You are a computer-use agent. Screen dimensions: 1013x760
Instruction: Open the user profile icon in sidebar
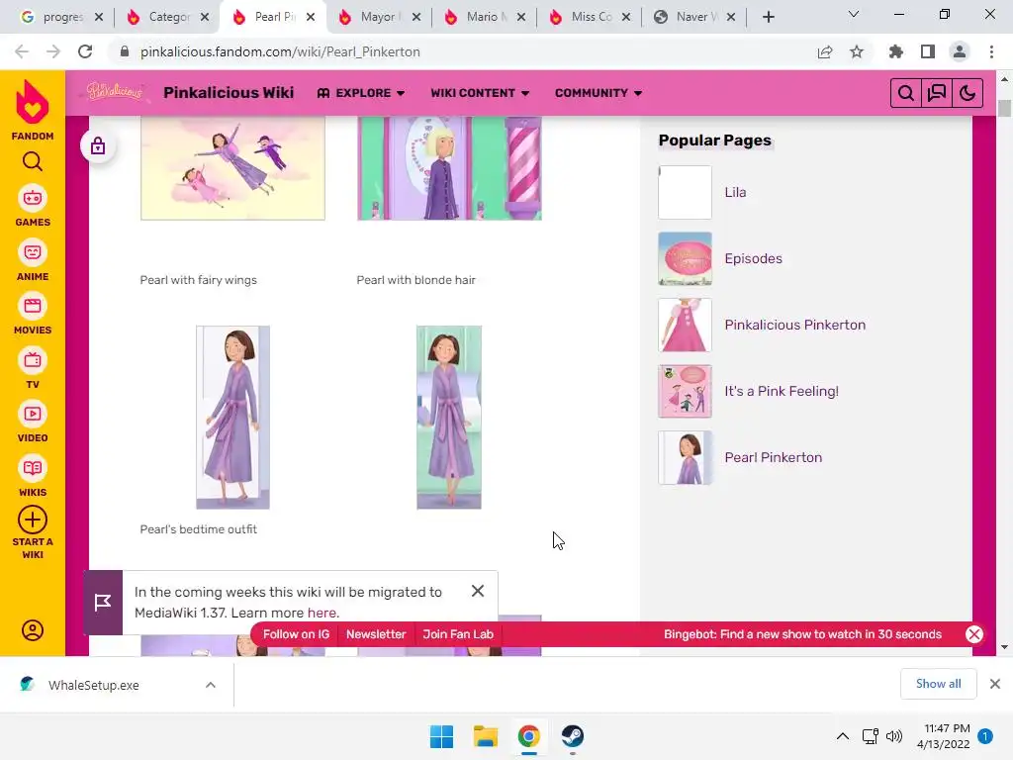point(33,630)
